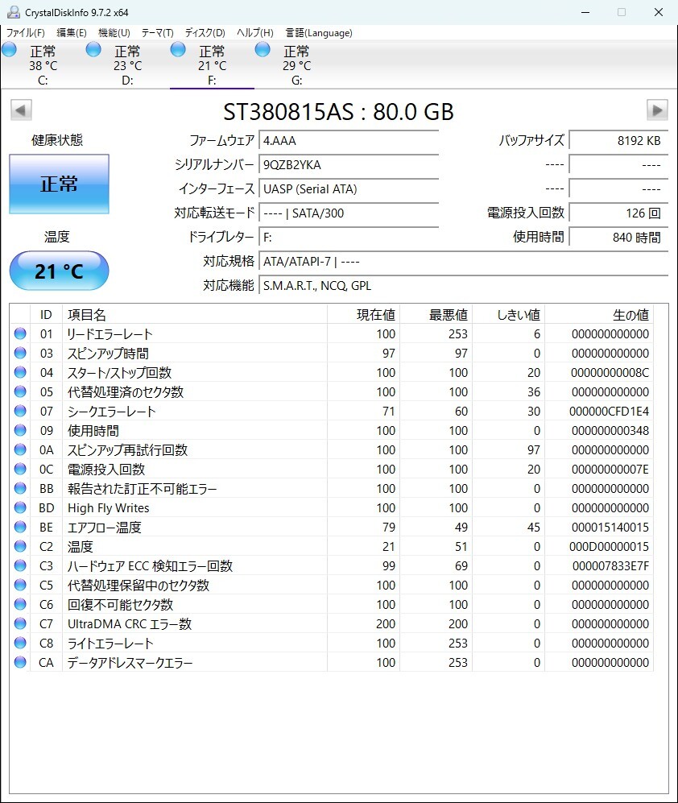The image size is (678, 803).
Task: Click blue status dot for High Fly Writes
Action: pyautogui.click(x=20, y=508)
